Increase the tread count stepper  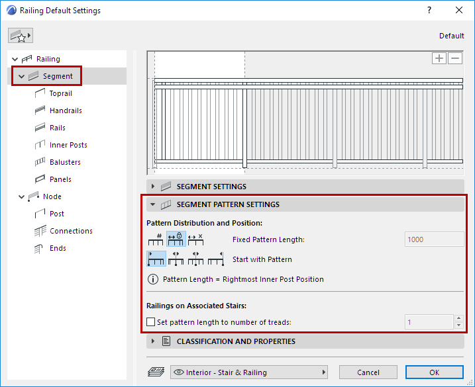tap(457, 319)
